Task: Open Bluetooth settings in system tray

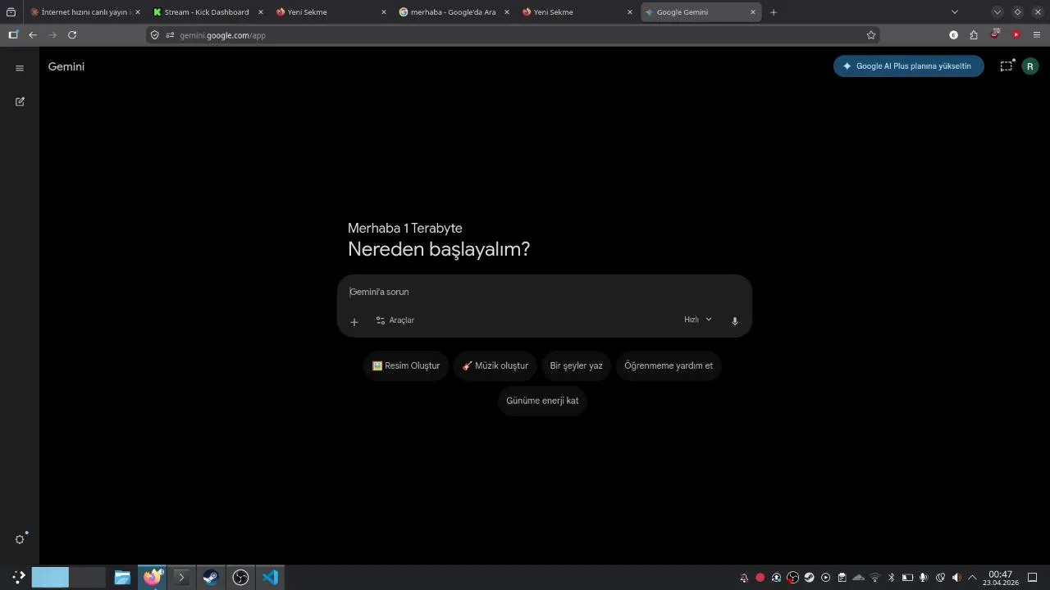Action: click(x=892, y=578)
